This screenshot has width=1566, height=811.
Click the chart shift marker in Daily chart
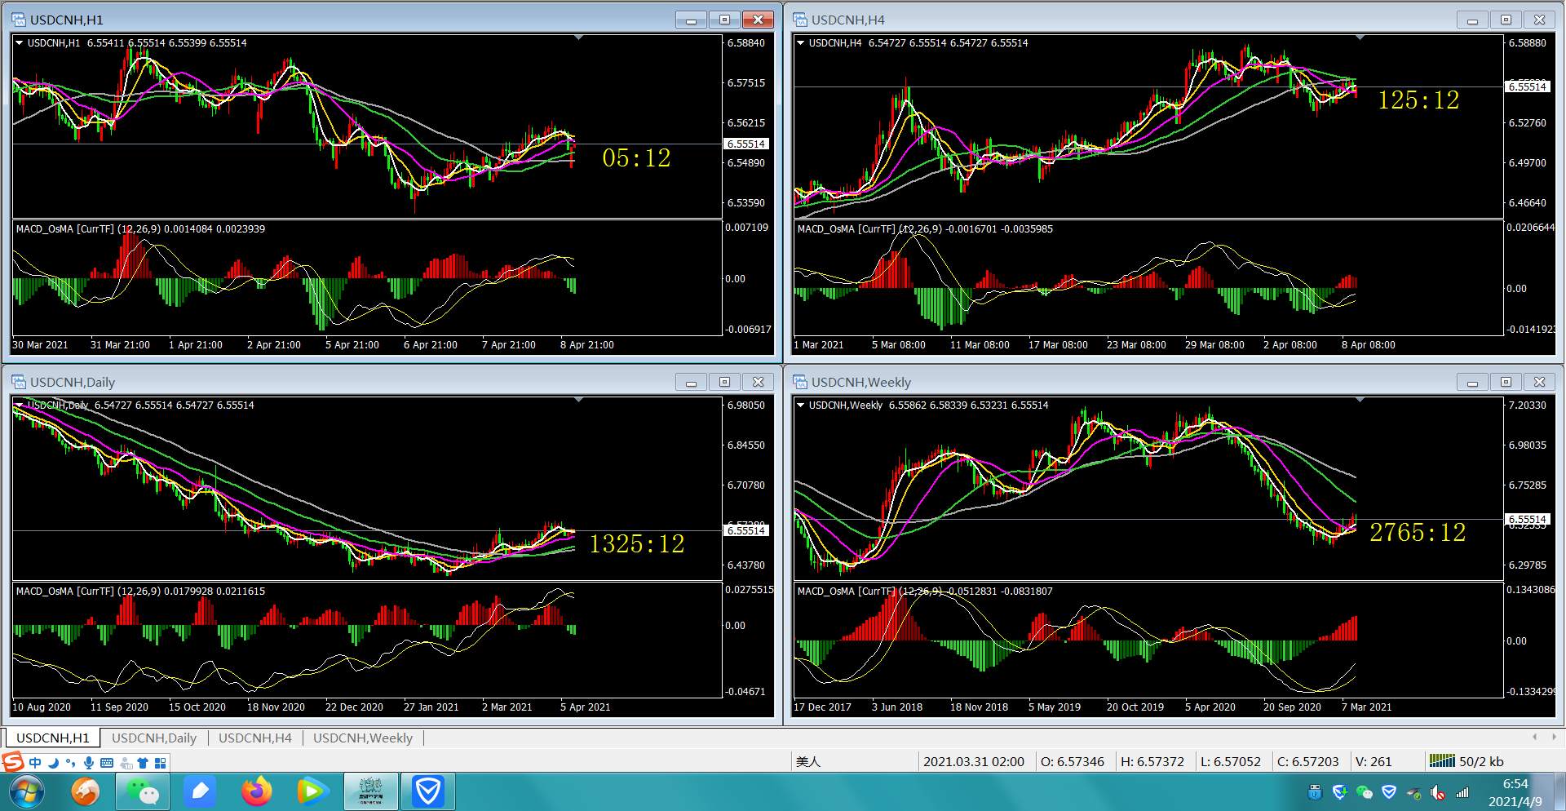pos(578,400)
